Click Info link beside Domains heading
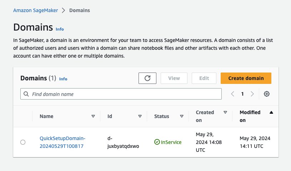 [60, 29]
